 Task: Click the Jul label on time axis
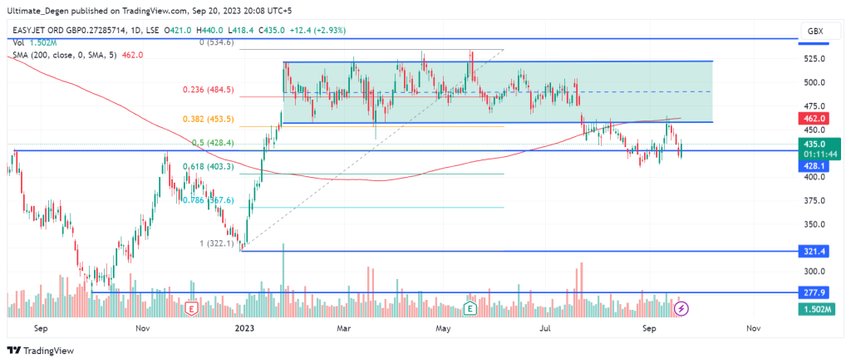coord(545,328)
